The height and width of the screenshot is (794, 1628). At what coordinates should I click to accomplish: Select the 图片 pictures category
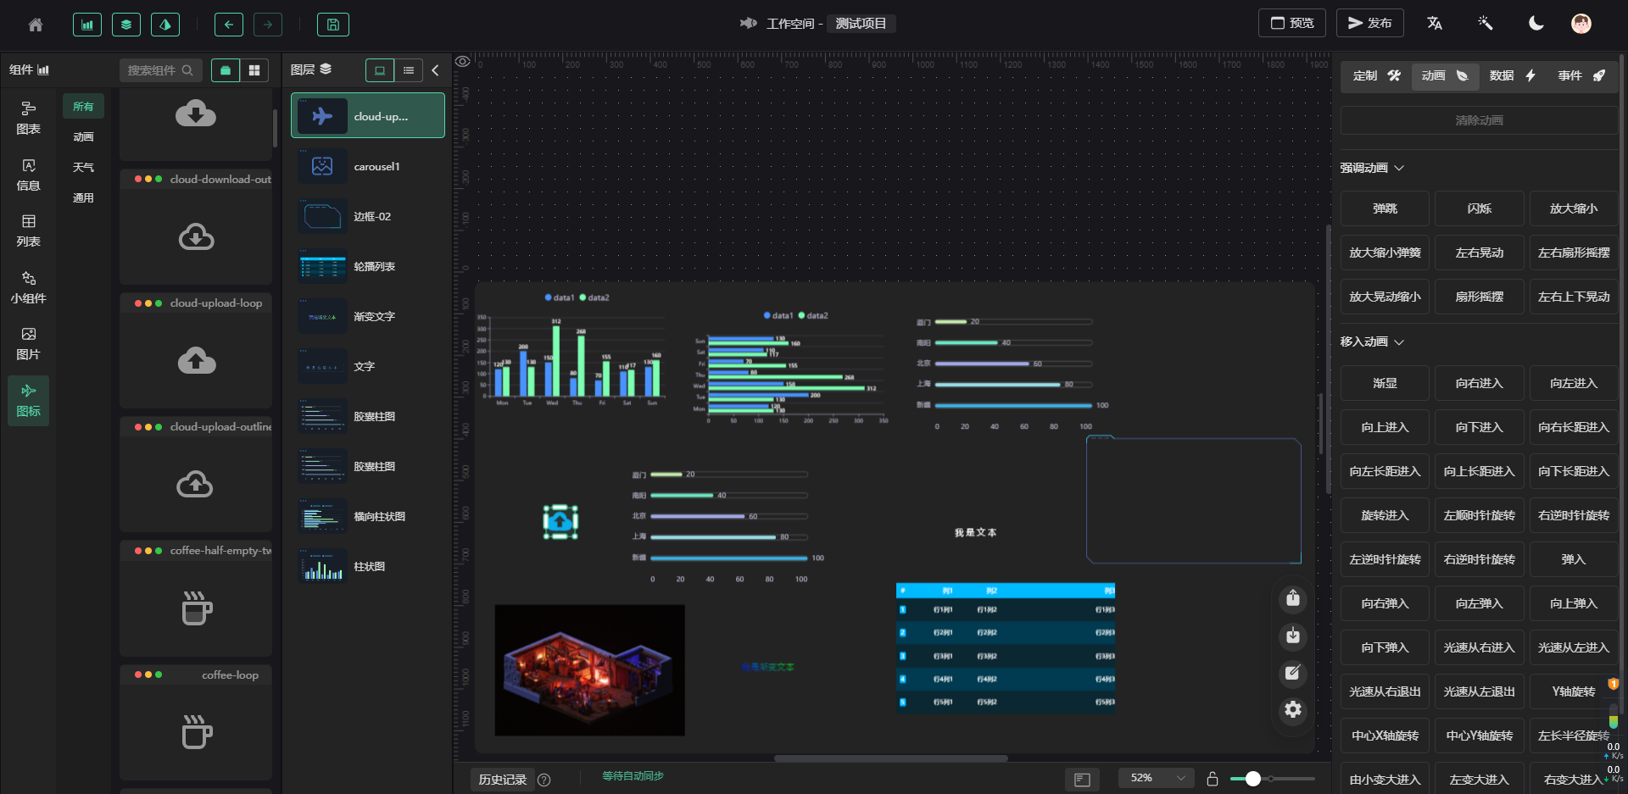(28, 343)
